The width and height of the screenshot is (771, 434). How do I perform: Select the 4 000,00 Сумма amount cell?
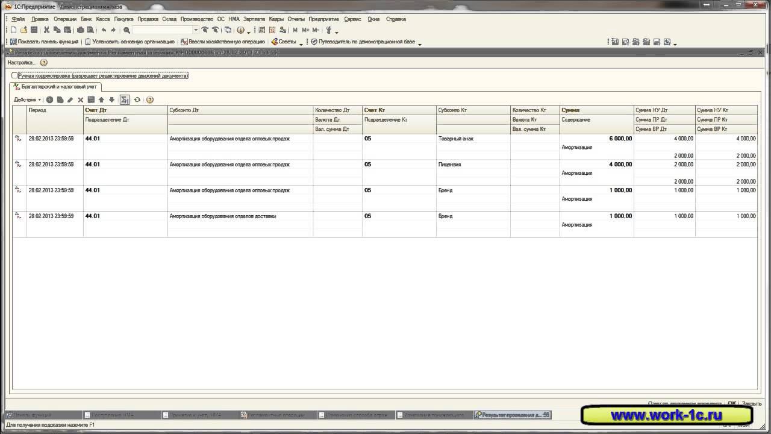[x=596, y=165]
